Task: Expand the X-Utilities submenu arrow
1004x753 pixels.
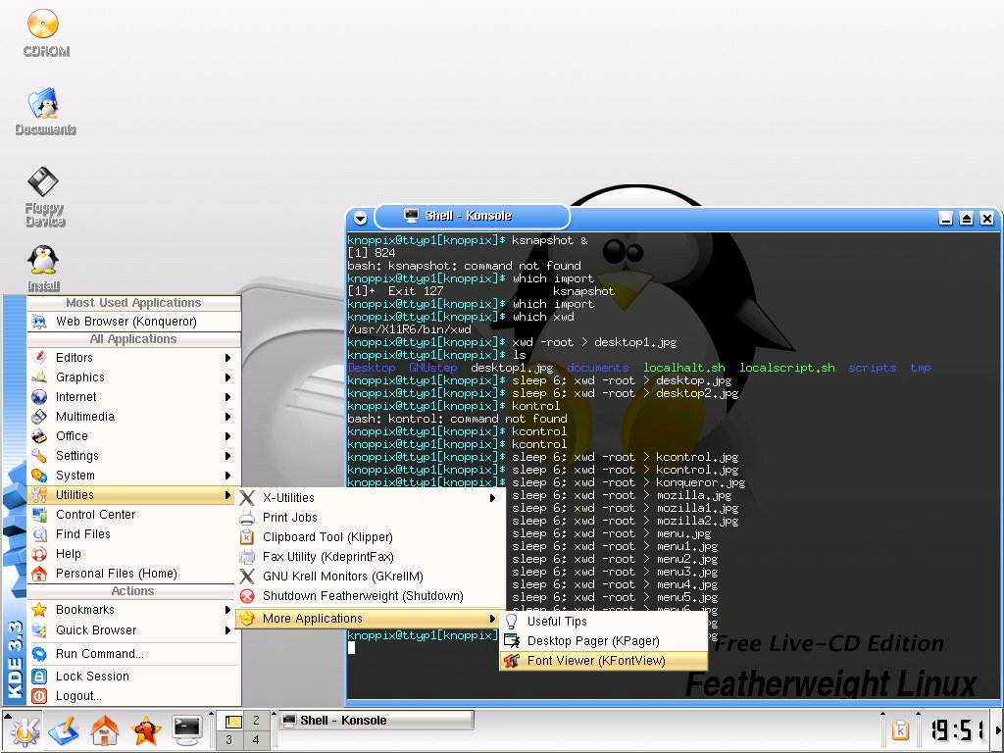Action: point(492,498)
